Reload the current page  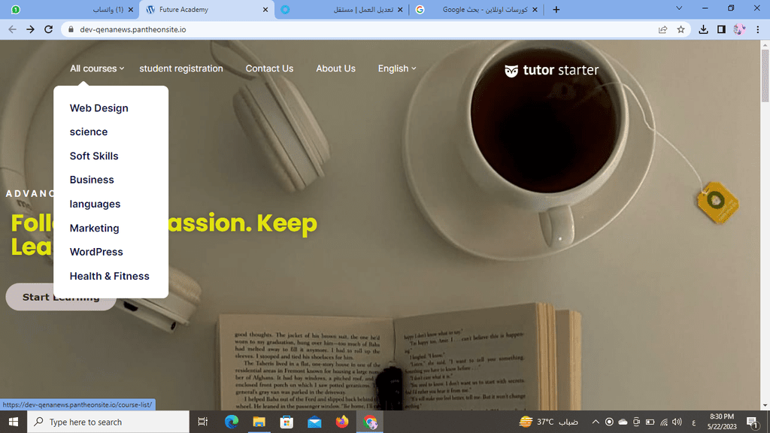pos(49,29)
